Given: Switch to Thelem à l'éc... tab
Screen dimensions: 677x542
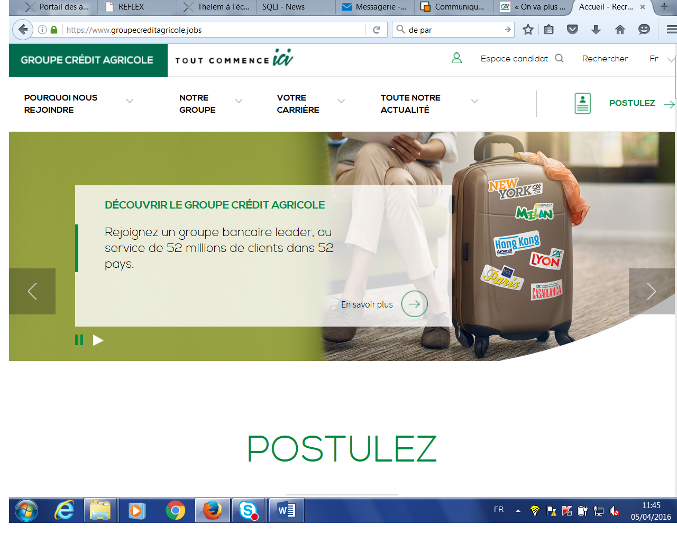Looking at the screenshot, I should 216,7.
